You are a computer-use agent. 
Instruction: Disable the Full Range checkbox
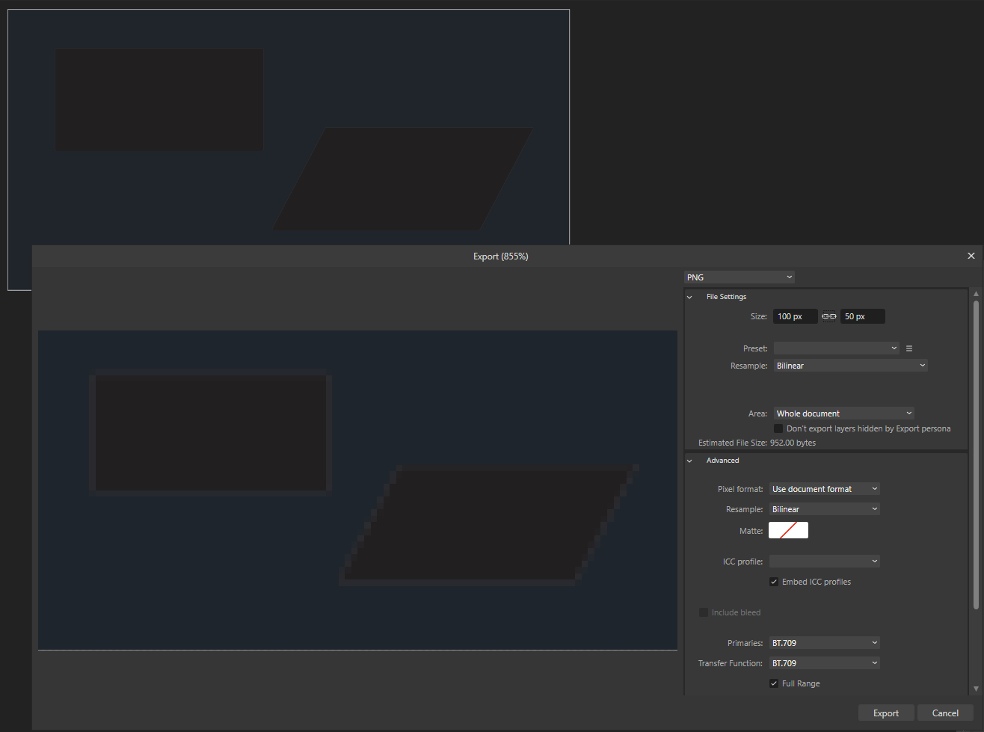(x=774, y=683)
